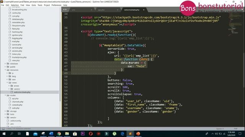
Task: Open the Preferences menu
Action: [x=56, y=5]
